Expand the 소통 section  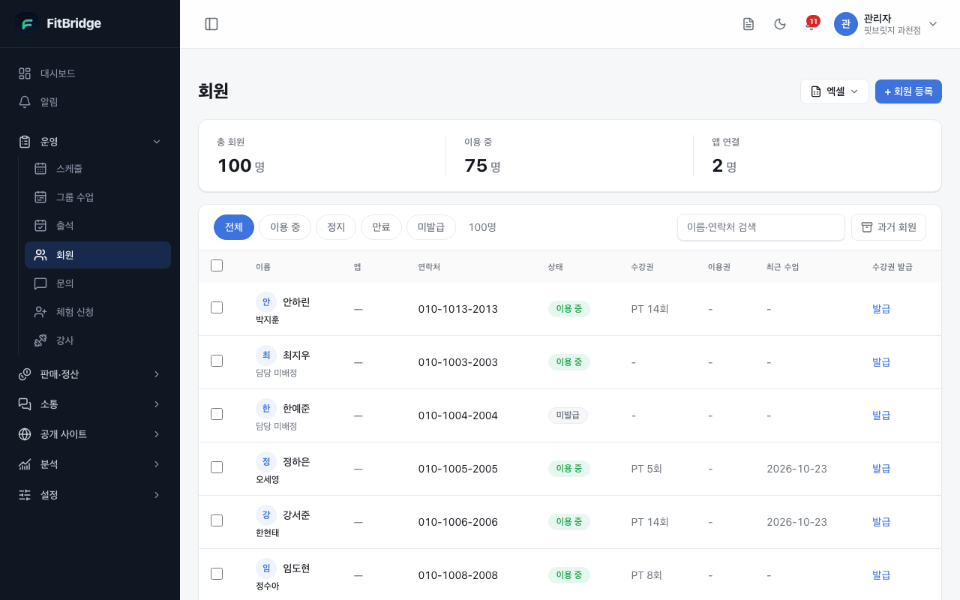90,404
